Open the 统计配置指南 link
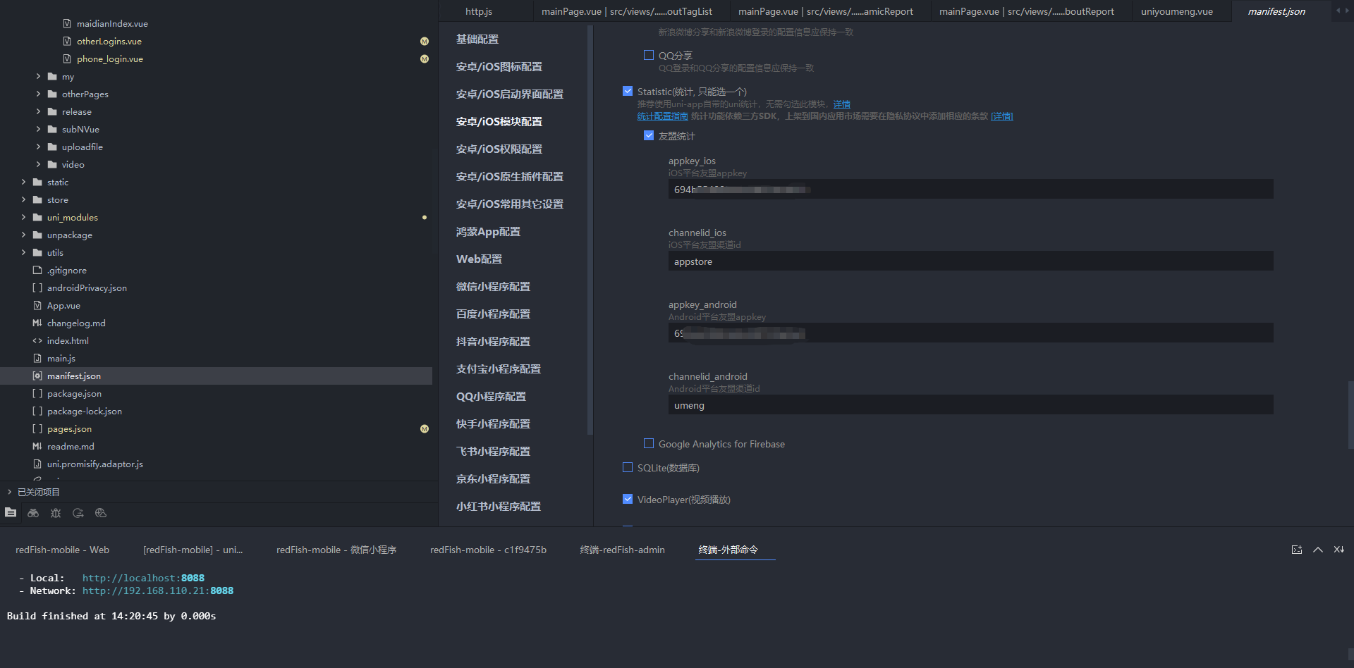The height and width of the screenshot is (668, 1354). click(662, 116)
